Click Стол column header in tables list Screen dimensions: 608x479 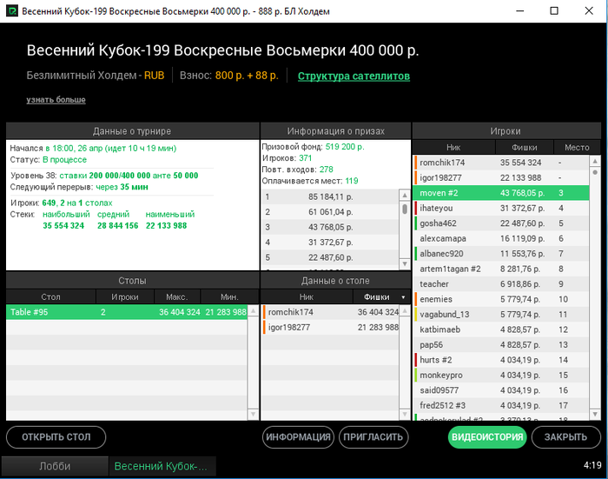click(x=50, y=297)
